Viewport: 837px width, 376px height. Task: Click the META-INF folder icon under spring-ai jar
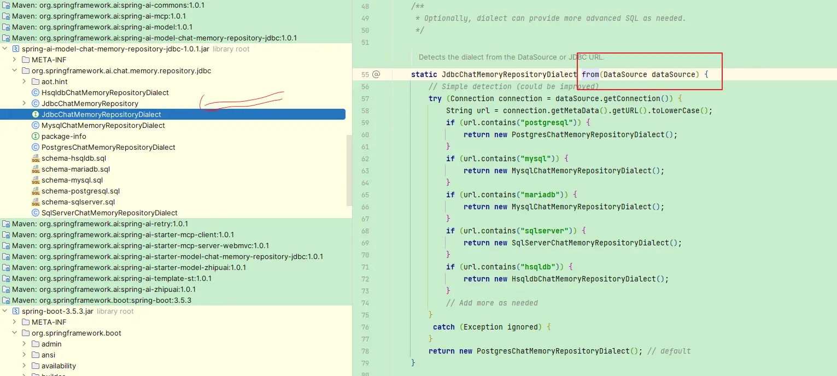click(x=26, y=60)
